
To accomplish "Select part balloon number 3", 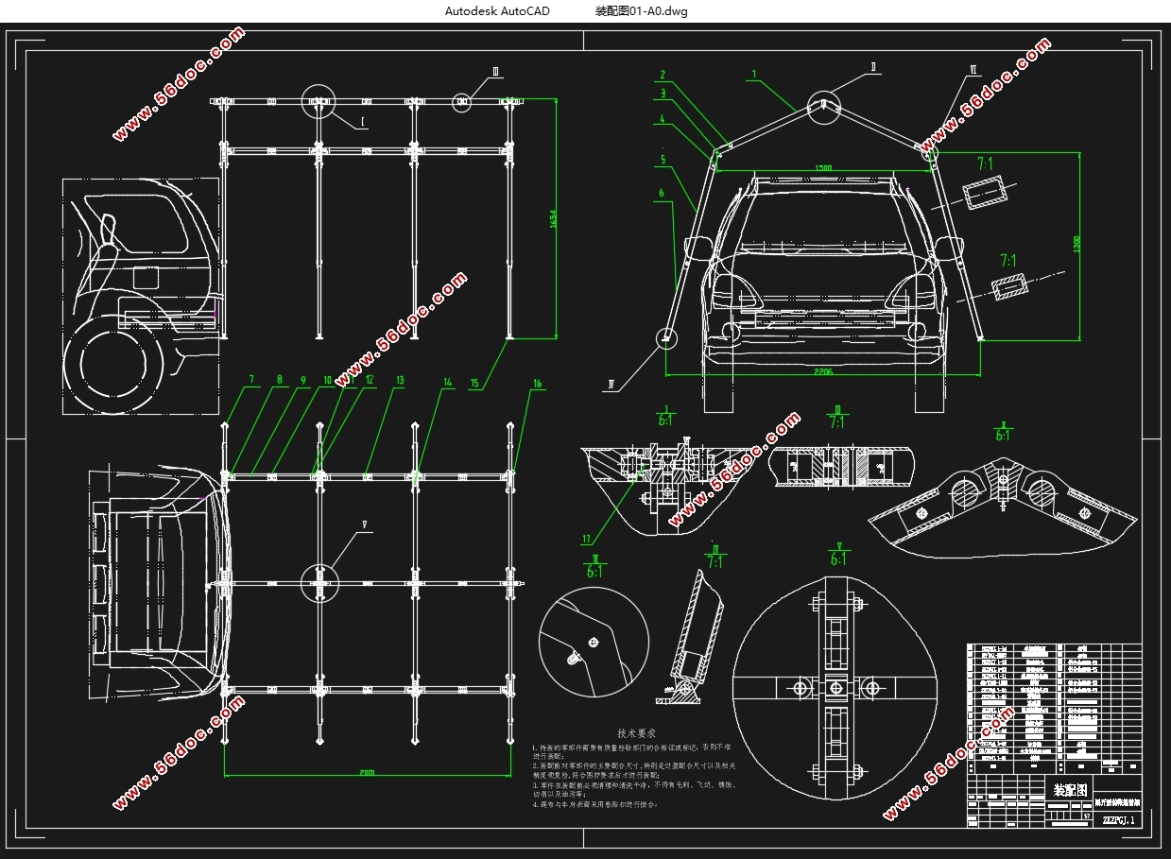I will click(x=663, y=94).
